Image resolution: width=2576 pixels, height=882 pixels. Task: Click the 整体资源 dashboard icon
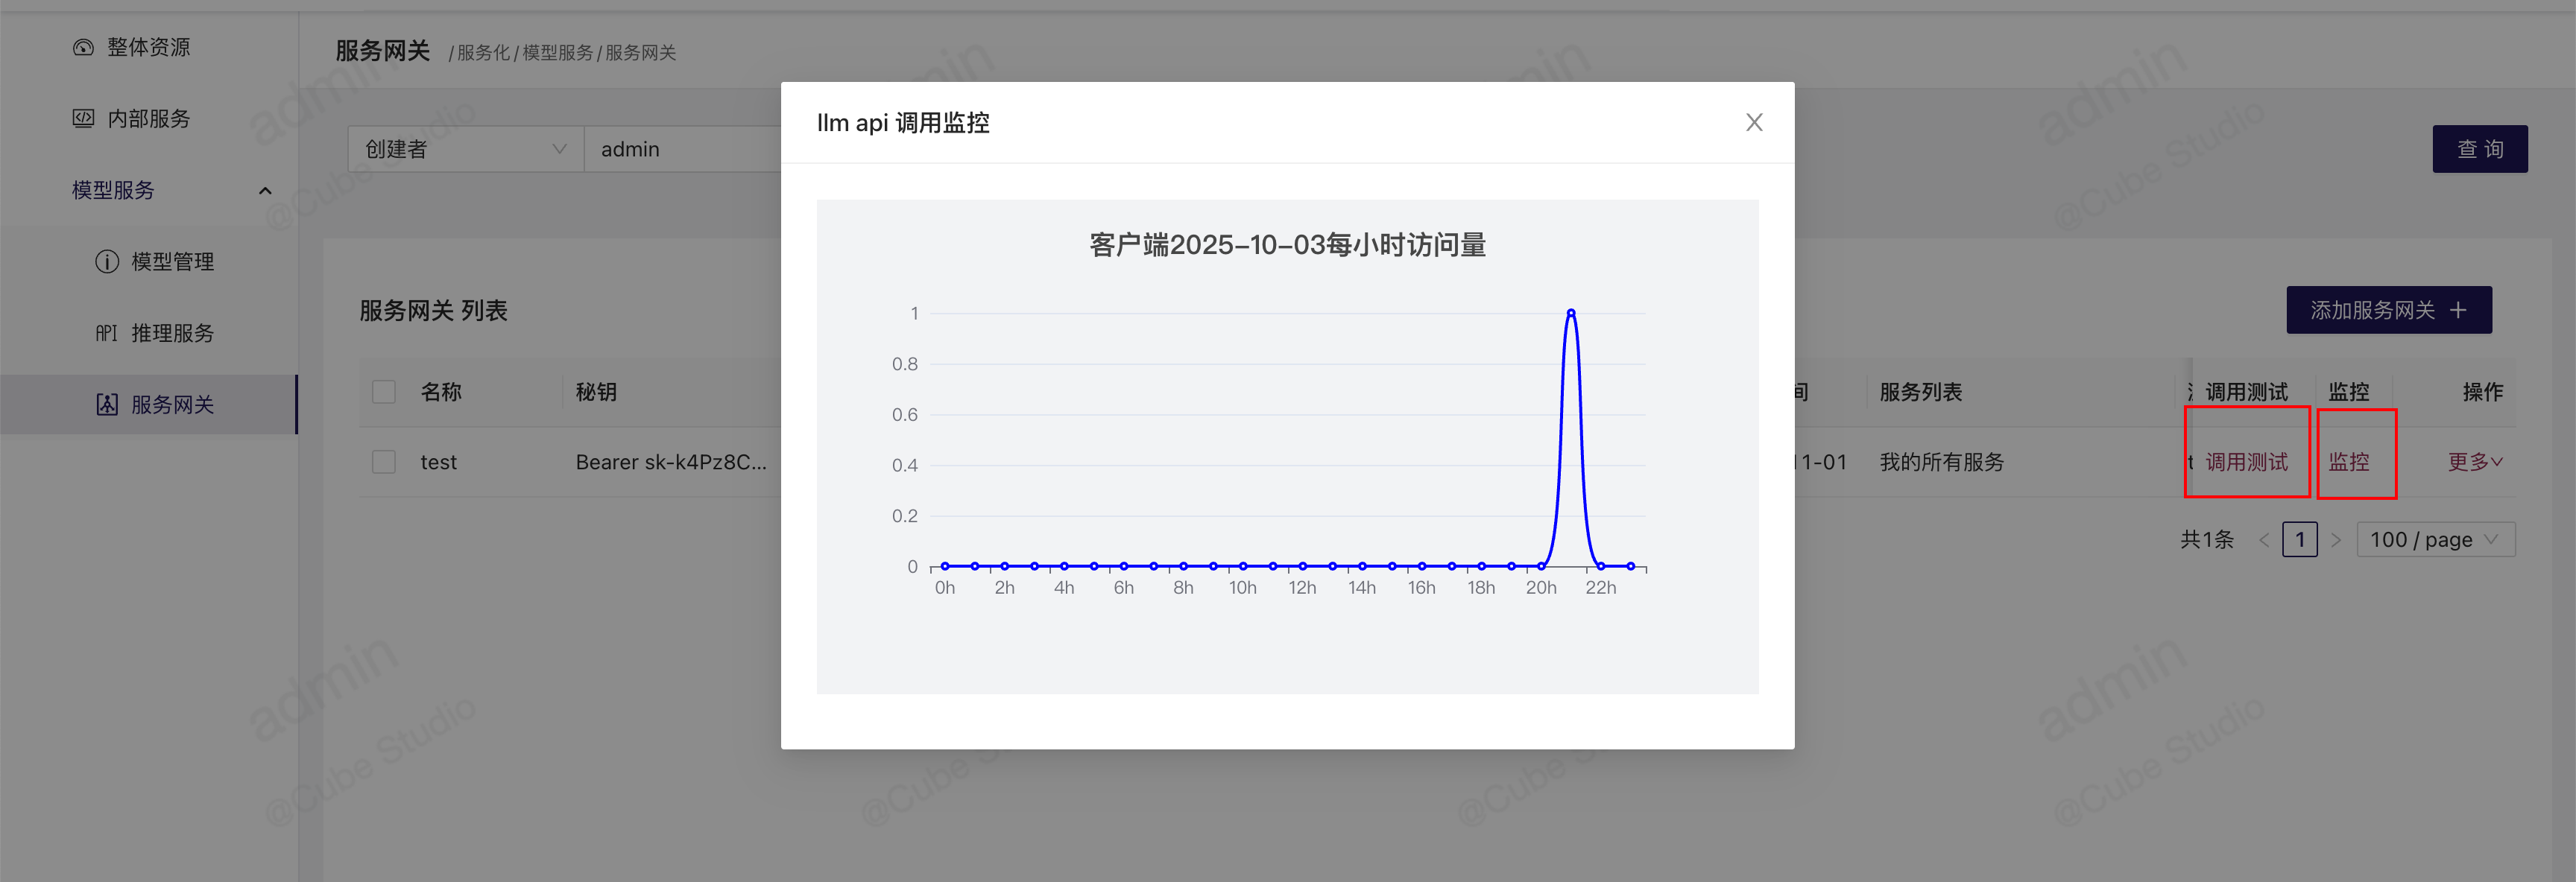[x=83, y=47]
